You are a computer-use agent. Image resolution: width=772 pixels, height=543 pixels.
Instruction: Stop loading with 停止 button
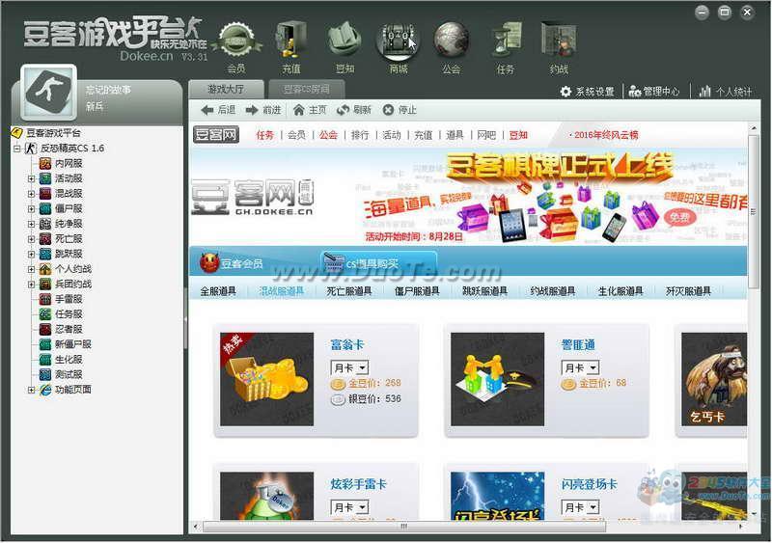pyautogui.click(x=400, y=110)
